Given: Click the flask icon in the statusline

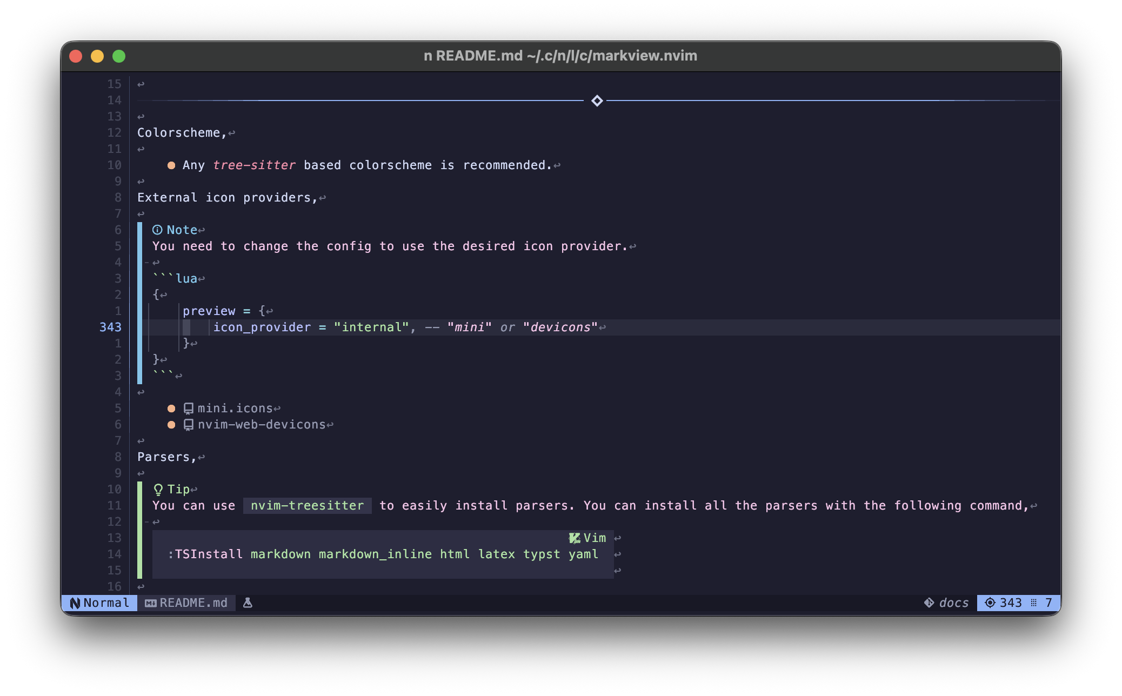Looking at the screenshot, I should click(248, 603).
